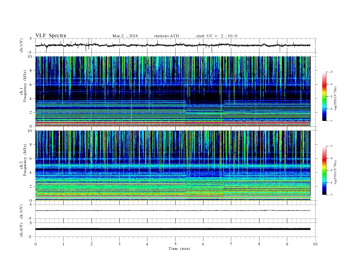Click the ch.1 colorbar "log(PSD)(V²/Hz)" label
Screen dimensions: 355x274
pos(335,98)
